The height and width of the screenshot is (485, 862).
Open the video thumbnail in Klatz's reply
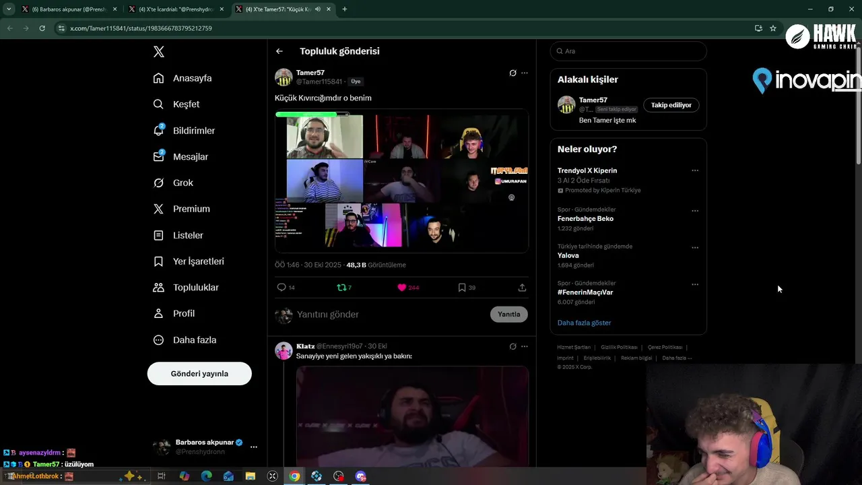pos(412,416)
